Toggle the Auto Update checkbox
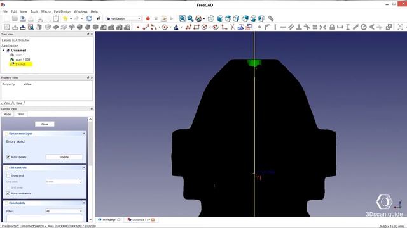This screenshot has width=407, height=228. 8,157
